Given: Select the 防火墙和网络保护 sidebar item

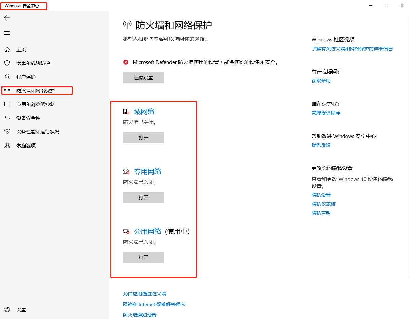Looking at the screenshot, I should tap(36, 91).
